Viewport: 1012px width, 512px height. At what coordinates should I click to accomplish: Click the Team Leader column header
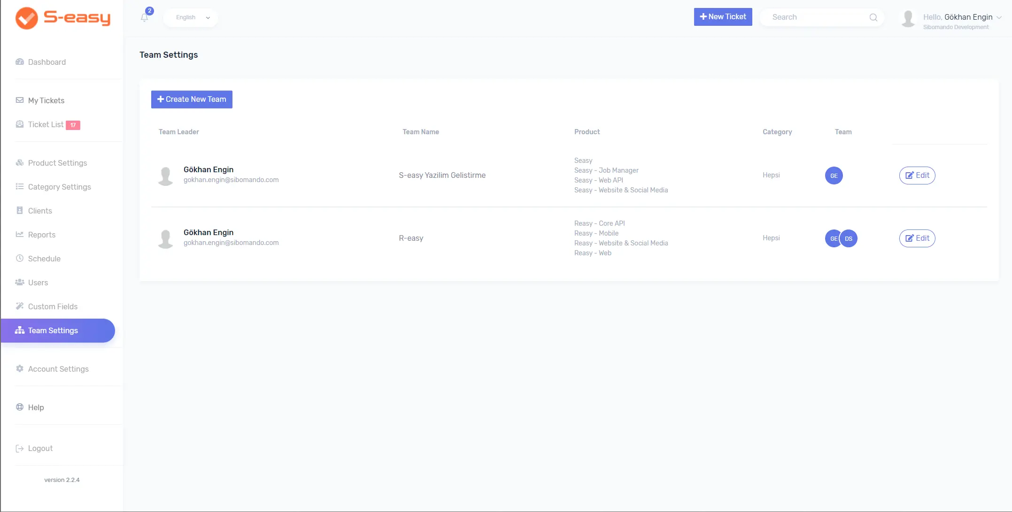coord(179,132)
